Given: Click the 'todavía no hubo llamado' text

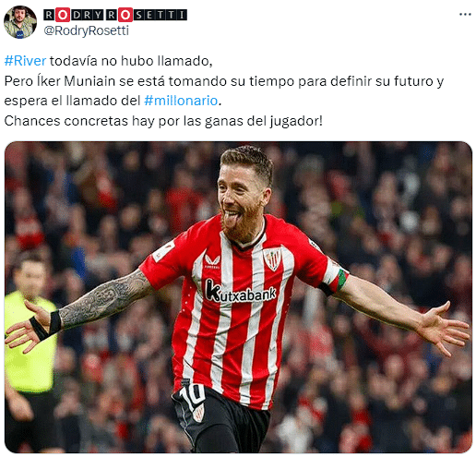Looking at the screenshot, I should (x=131, y=61).
